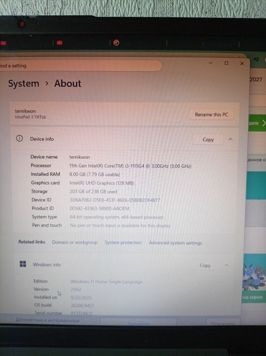The image size is (266, 356).
Task: Click the Windows logo icon beside Windows info
Action: 23,264
